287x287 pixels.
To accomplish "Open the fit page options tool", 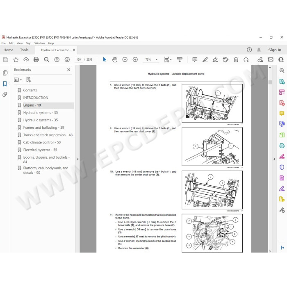I will click(167, 59).
